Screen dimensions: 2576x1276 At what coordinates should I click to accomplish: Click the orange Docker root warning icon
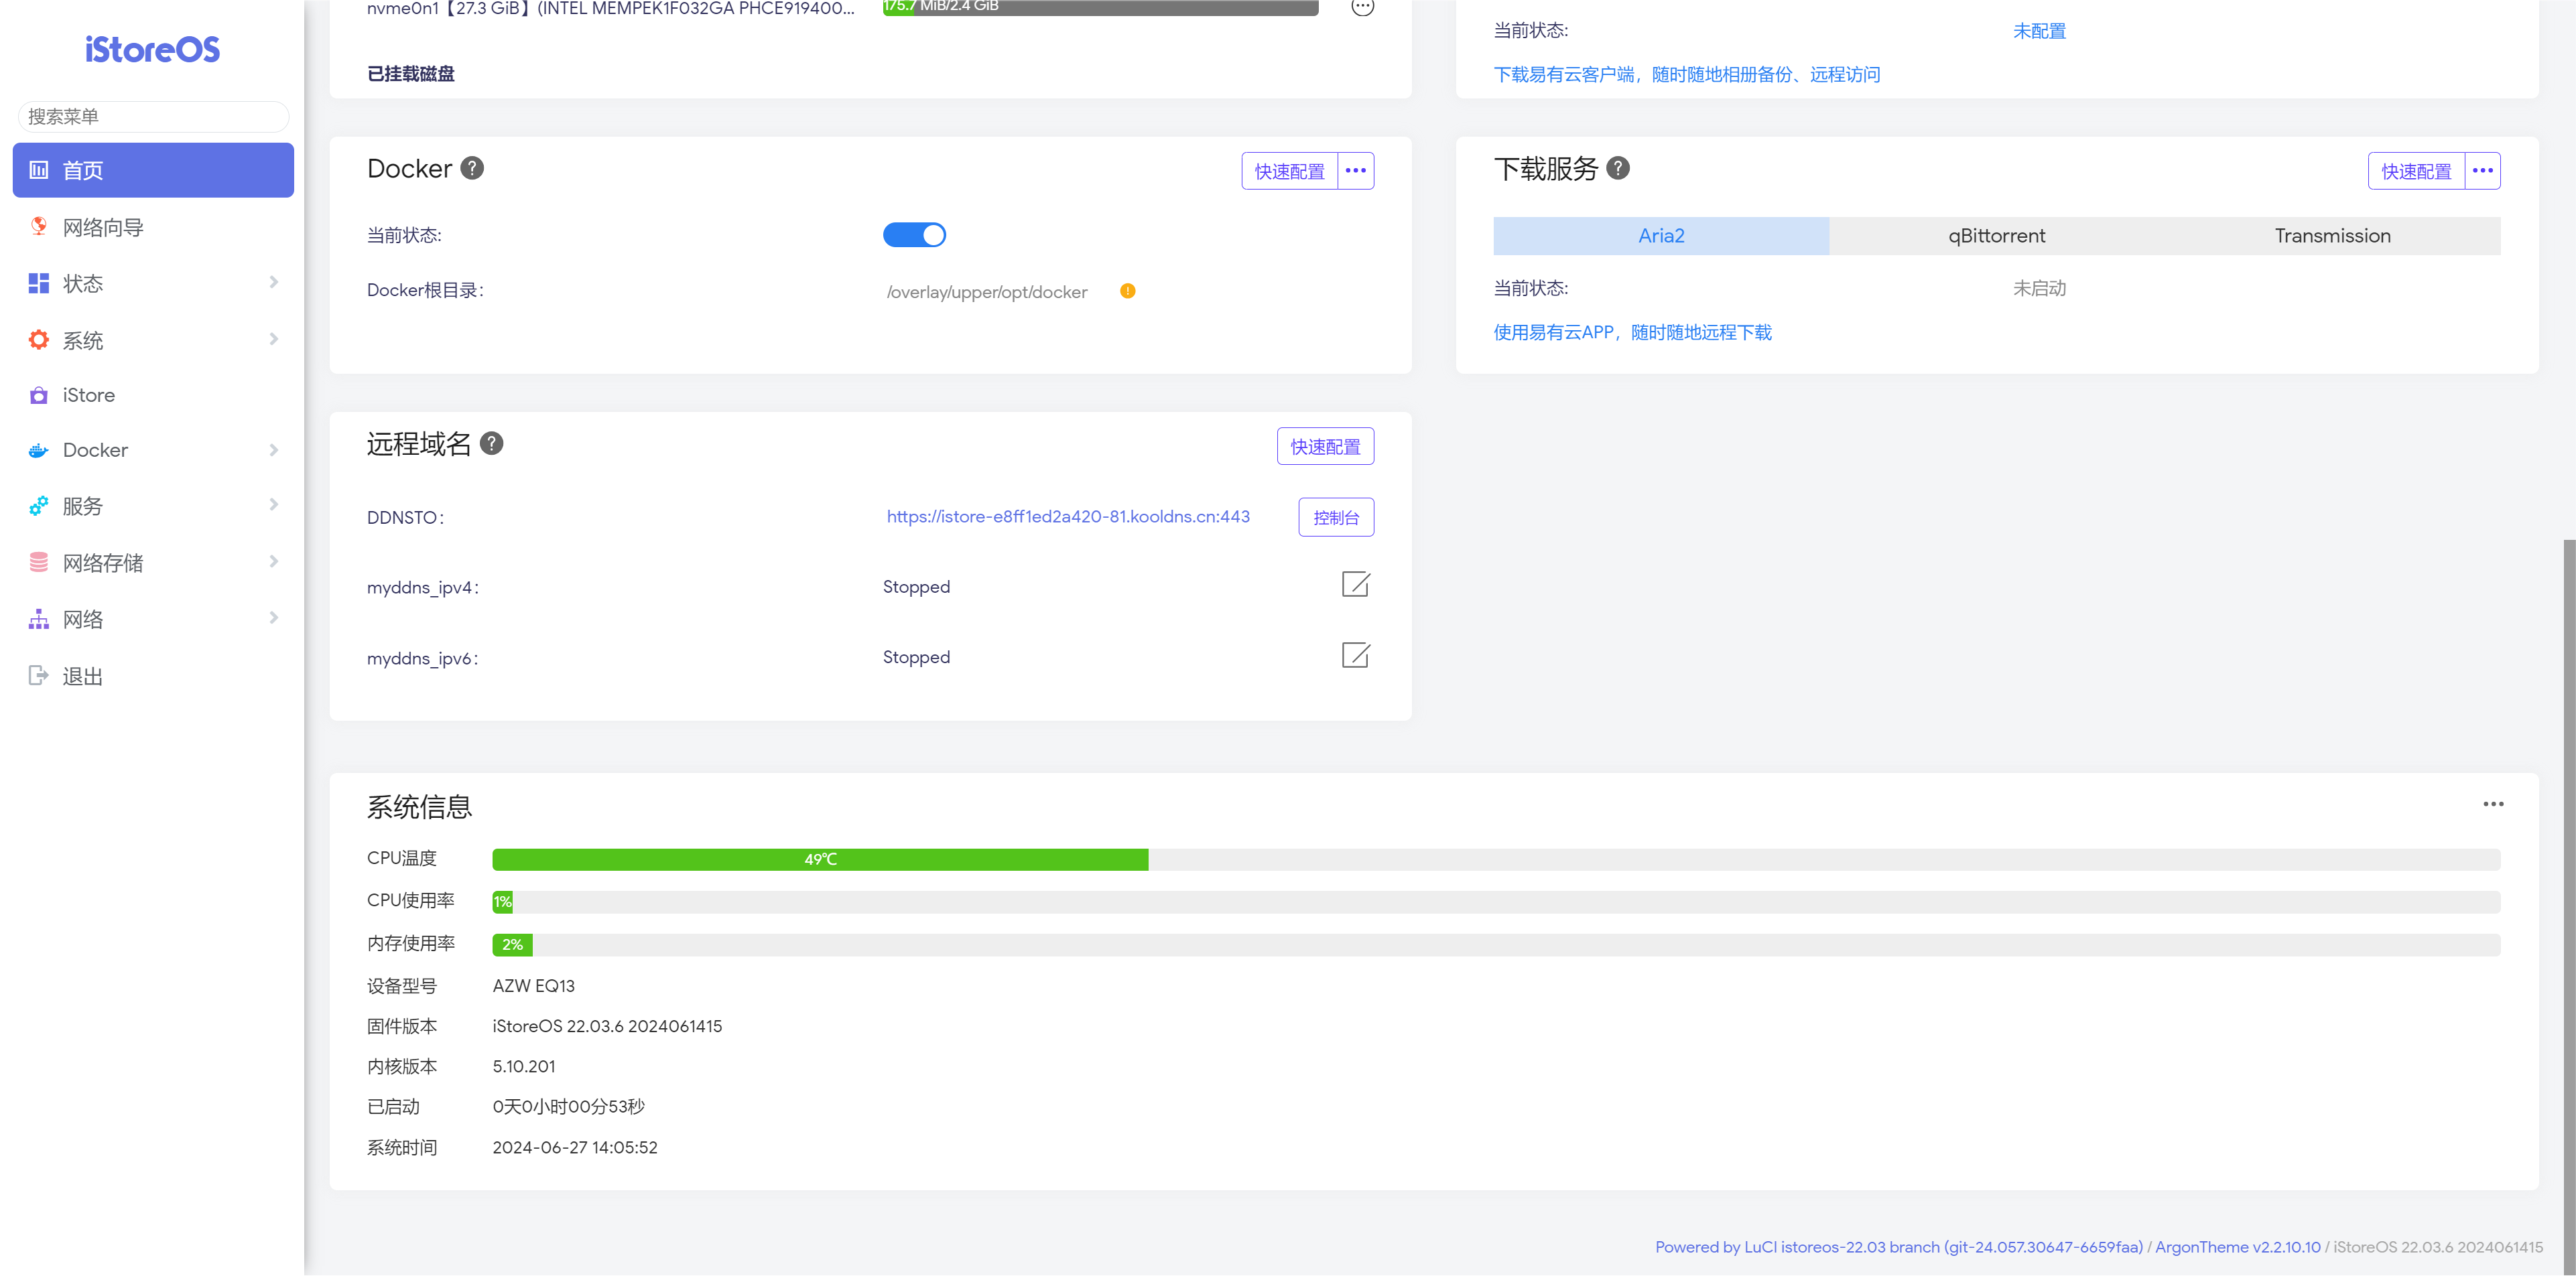[1127, 291]
